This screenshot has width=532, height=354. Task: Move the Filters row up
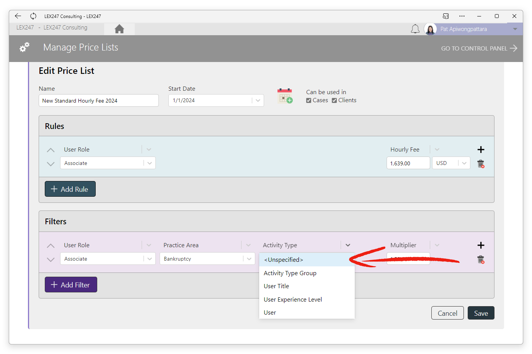pyautogui.click(x=51, y=246)
